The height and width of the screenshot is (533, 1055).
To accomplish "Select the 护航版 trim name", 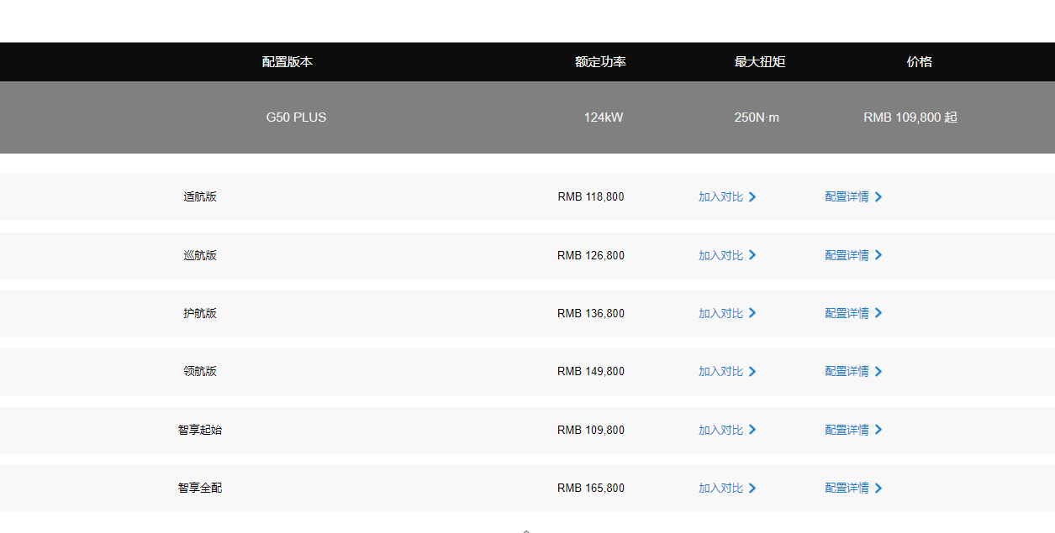I will pyautogui.click(x=200, y=313).
